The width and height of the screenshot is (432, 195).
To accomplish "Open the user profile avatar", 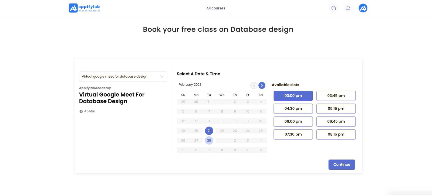I will [x=363, y=8].
